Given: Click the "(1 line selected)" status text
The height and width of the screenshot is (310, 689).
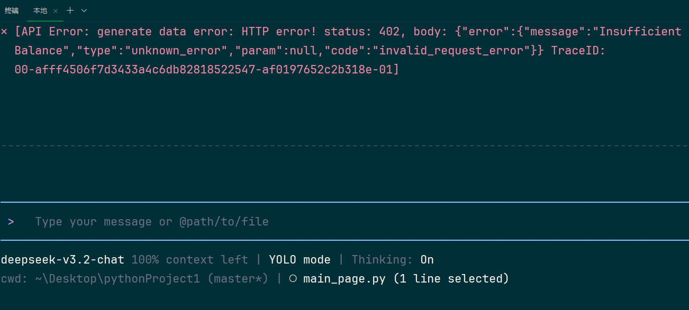Looking at the screenshot, I should pyautogui.click(x=451, y=279).
